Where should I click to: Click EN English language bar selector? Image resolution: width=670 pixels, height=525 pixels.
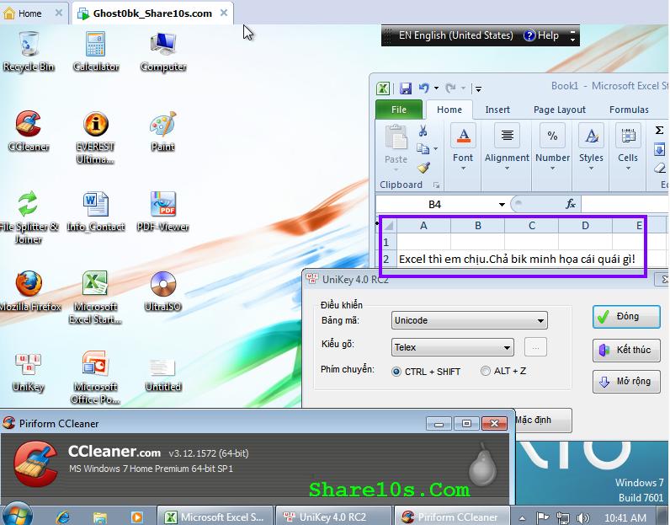(455, 35)
